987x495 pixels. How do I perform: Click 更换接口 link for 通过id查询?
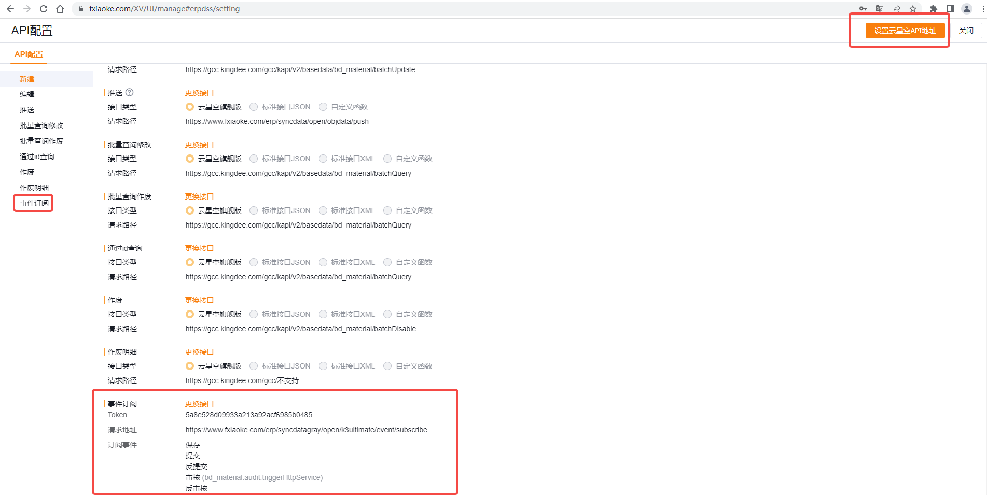(x=200, y=248)
